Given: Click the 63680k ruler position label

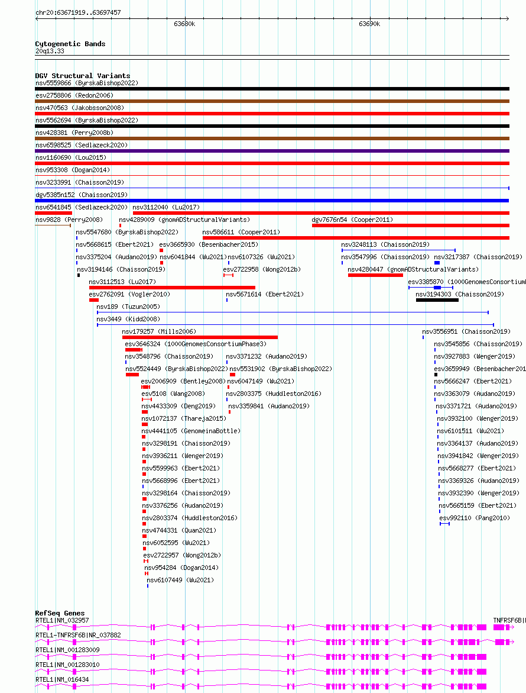Looking at the screenshot, I should point(184,24).
